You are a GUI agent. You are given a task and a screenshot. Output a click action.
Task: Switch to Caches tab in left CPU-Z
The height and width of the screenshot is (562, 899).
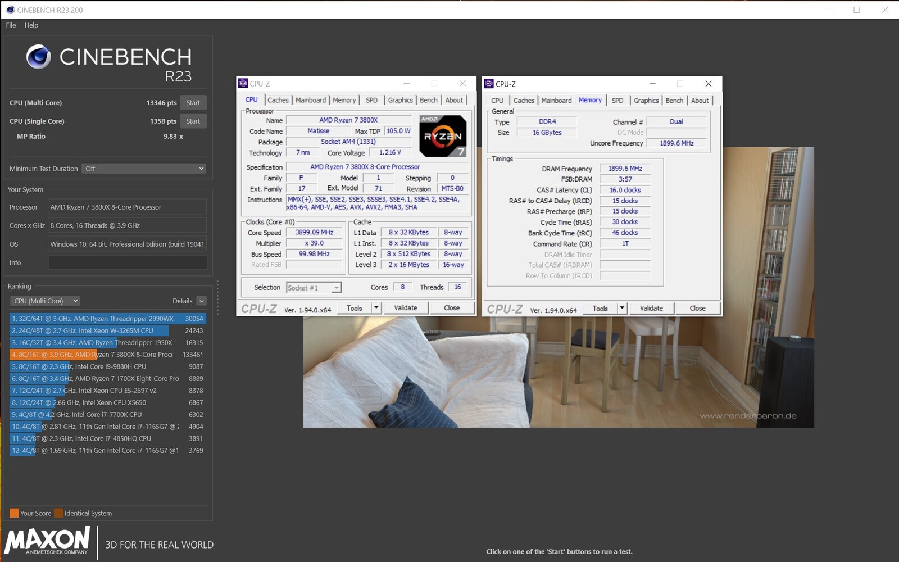[278, 100]
